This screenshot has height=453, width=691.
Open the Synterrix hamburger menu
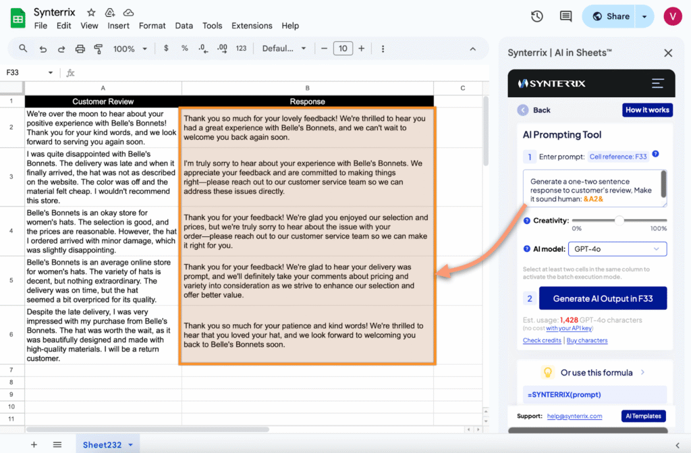pos(657,83)
